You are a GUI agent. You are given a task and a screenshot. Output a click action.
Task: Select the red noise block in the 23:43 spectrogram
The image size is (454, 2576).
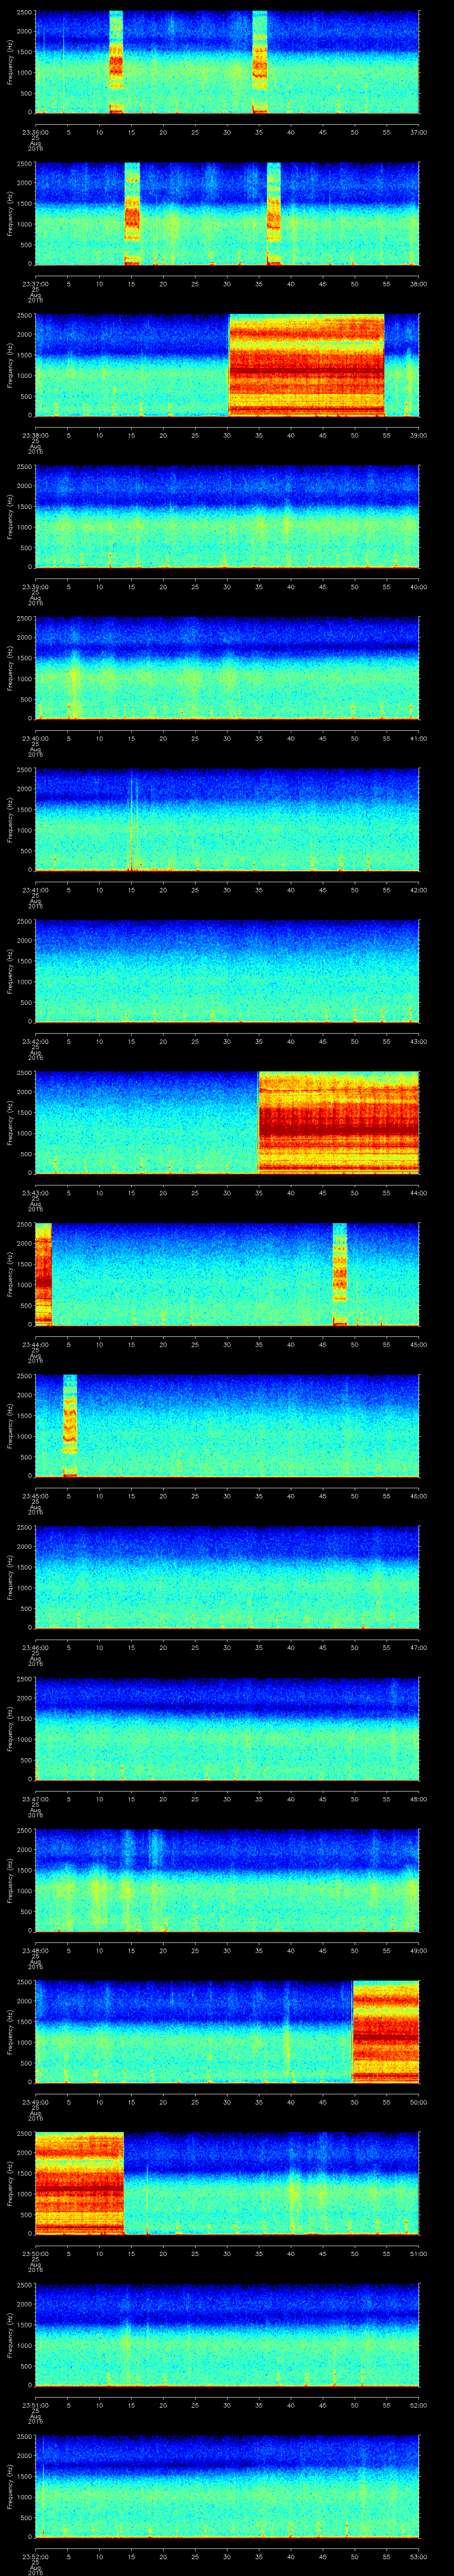pos(338,1122)
